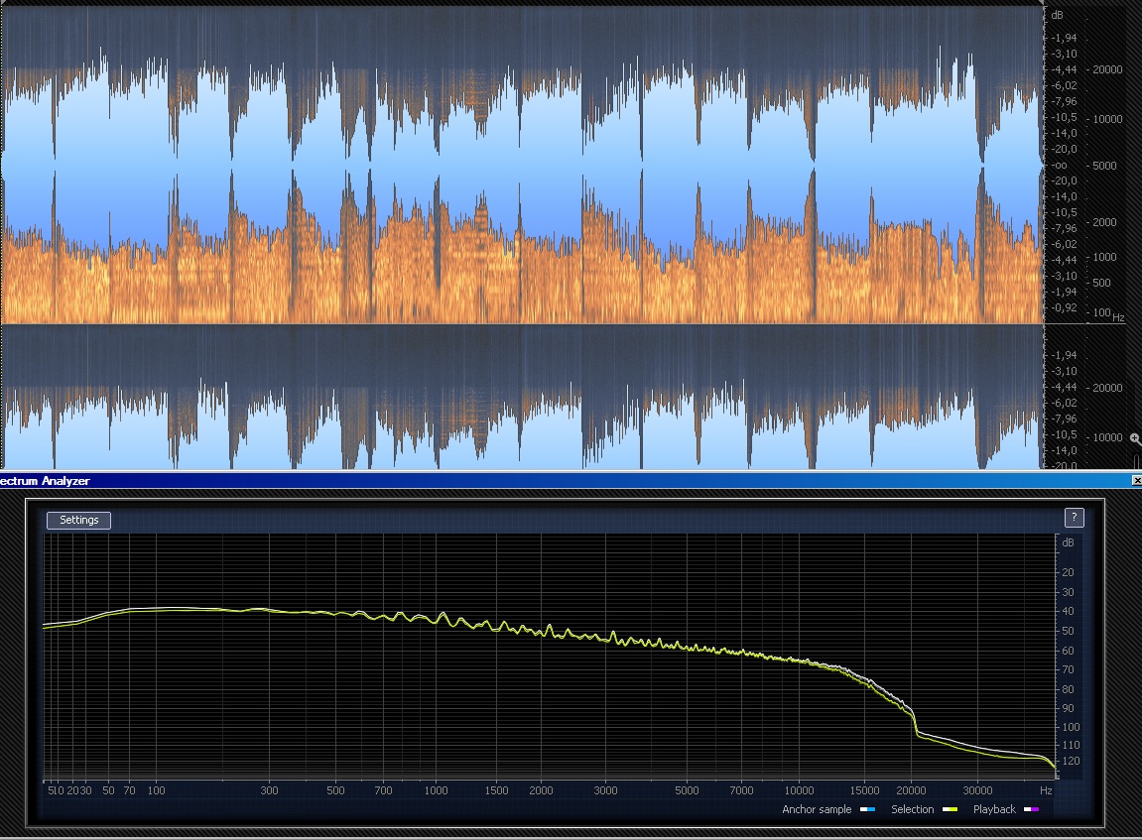
Task: Click the Playback legend label
Action: click(x=994, y=809)
